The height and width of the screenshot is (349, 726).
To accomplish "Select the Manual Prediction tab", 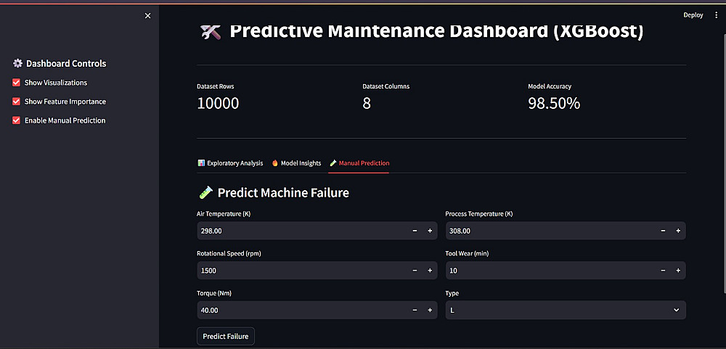I will pos(359,163).
